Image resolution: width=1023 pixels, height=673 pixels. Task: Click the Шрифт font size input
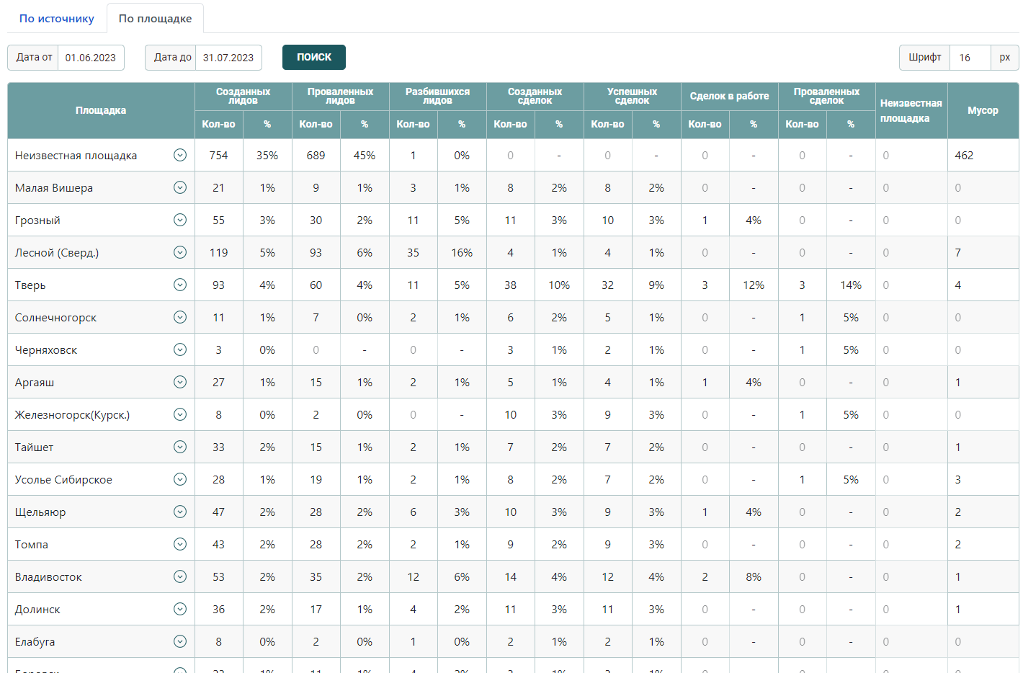point(970,58)
